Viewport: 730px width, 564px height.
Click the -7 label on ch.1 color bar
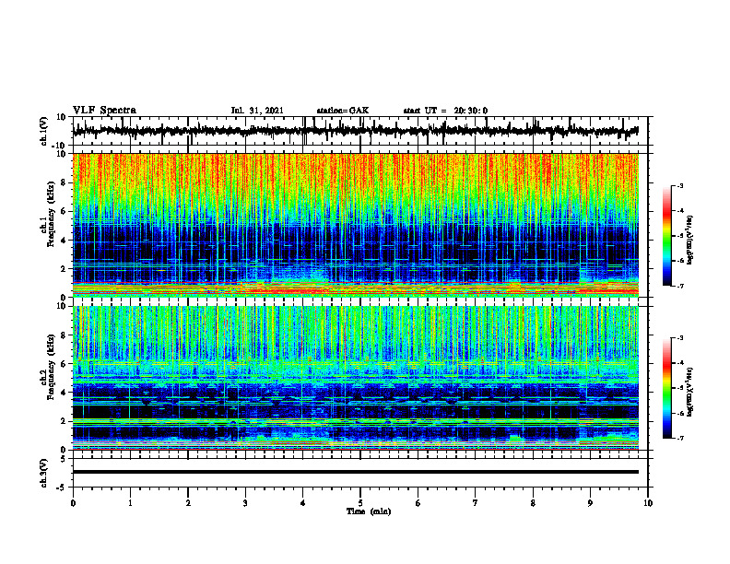(x=680, y=286)
